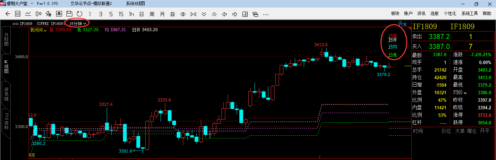Screen dimensions: 496x160
Task: Click the refresh circular arrow icon
Action: click(x=79, y=14)
